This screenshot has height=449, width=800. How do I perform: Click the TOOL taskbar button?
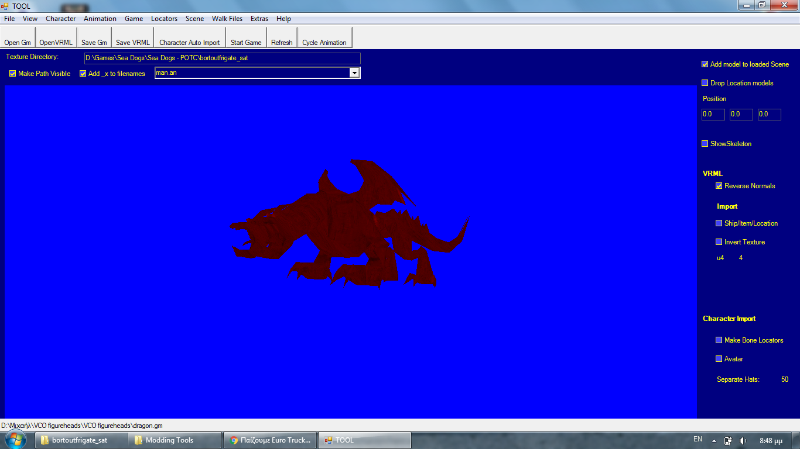point(365,440)
